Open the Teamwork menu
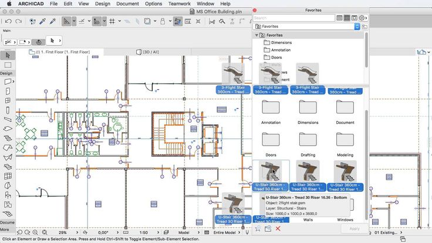432x243 pixels. 179,4
